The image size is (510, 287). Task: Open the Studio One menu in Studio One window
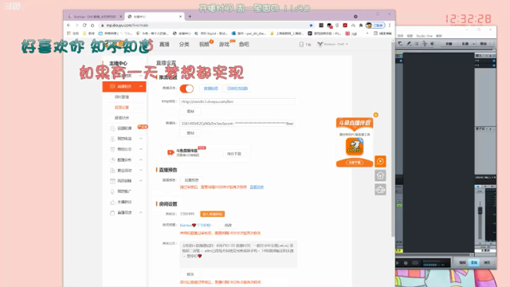(x=424, y=36)
